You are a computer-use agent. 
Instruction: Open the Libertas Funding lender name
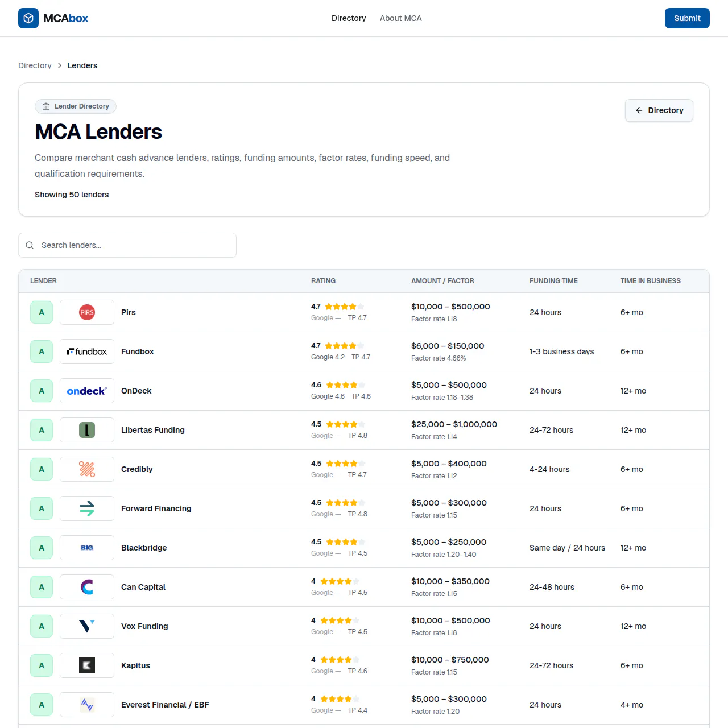click(153, 430)
